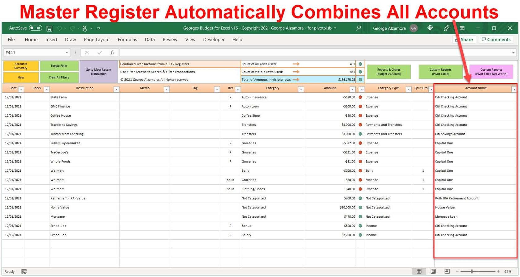Click the Save icon in title bar
The height and width of the screenshot is (277, 520).
click(49, 28)
